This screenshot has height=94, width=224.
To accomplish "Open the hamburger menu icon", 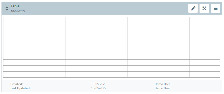I will pyautogui.click(x=216, y=8).
